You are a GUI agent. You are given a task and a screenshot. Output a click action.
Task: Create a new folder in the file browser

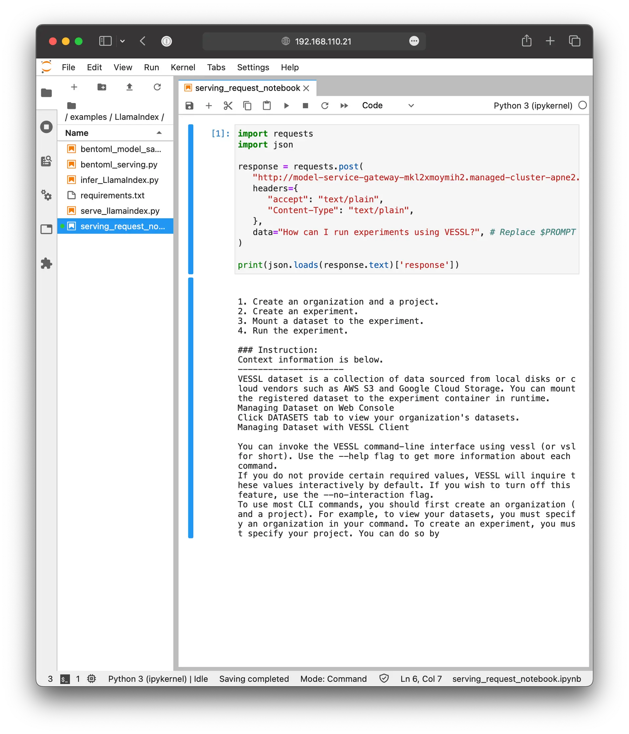point(102,87)
